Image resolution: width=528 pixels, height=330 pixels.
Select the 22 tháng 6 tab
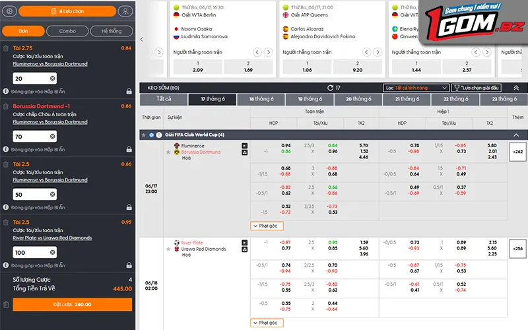coord(456,99)
